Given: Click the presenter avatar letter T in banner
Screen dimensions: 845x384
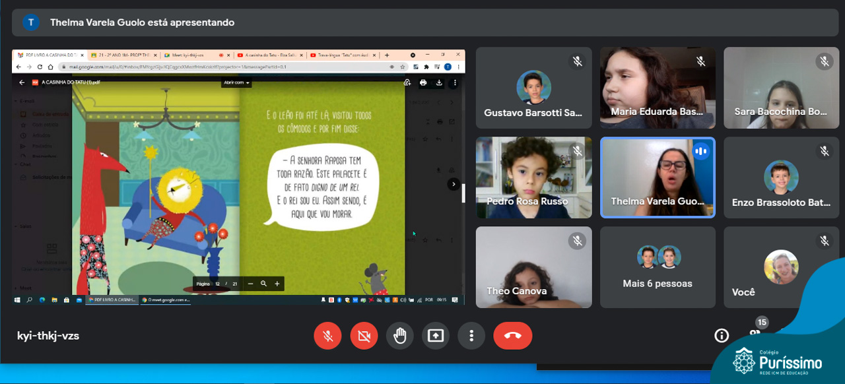Looking at the screenshot, I should [x=31, y=22].
